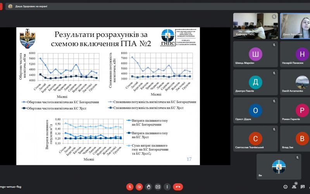
Task: Select Даша Здоровик video tile
Action: [x=295, y=26]
